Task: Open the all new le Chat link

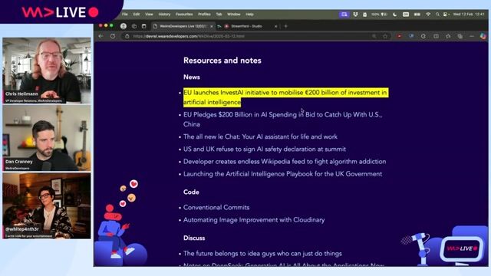Action: pyautogui.click(x=260, y=136)
